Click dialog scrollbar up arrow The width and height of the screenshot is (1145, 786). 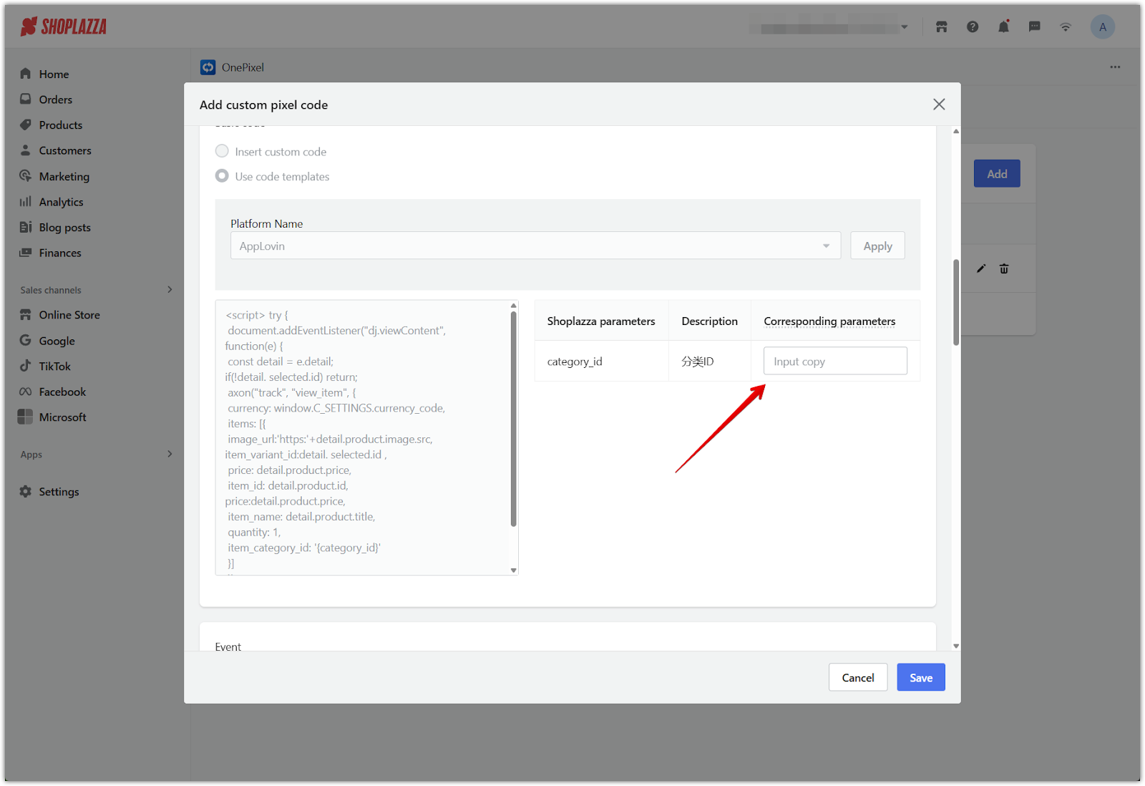(956, 132)
